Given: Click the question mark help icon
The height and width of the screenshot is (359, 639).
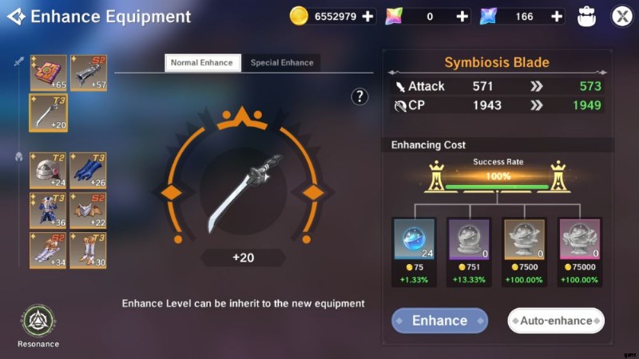Looking at the screenshot, I should (x=359, y=97).
